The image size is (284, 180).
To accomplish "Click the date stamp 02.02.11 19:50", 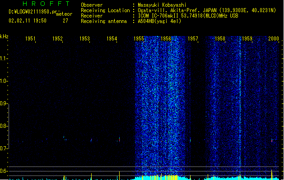I will 28,21.
